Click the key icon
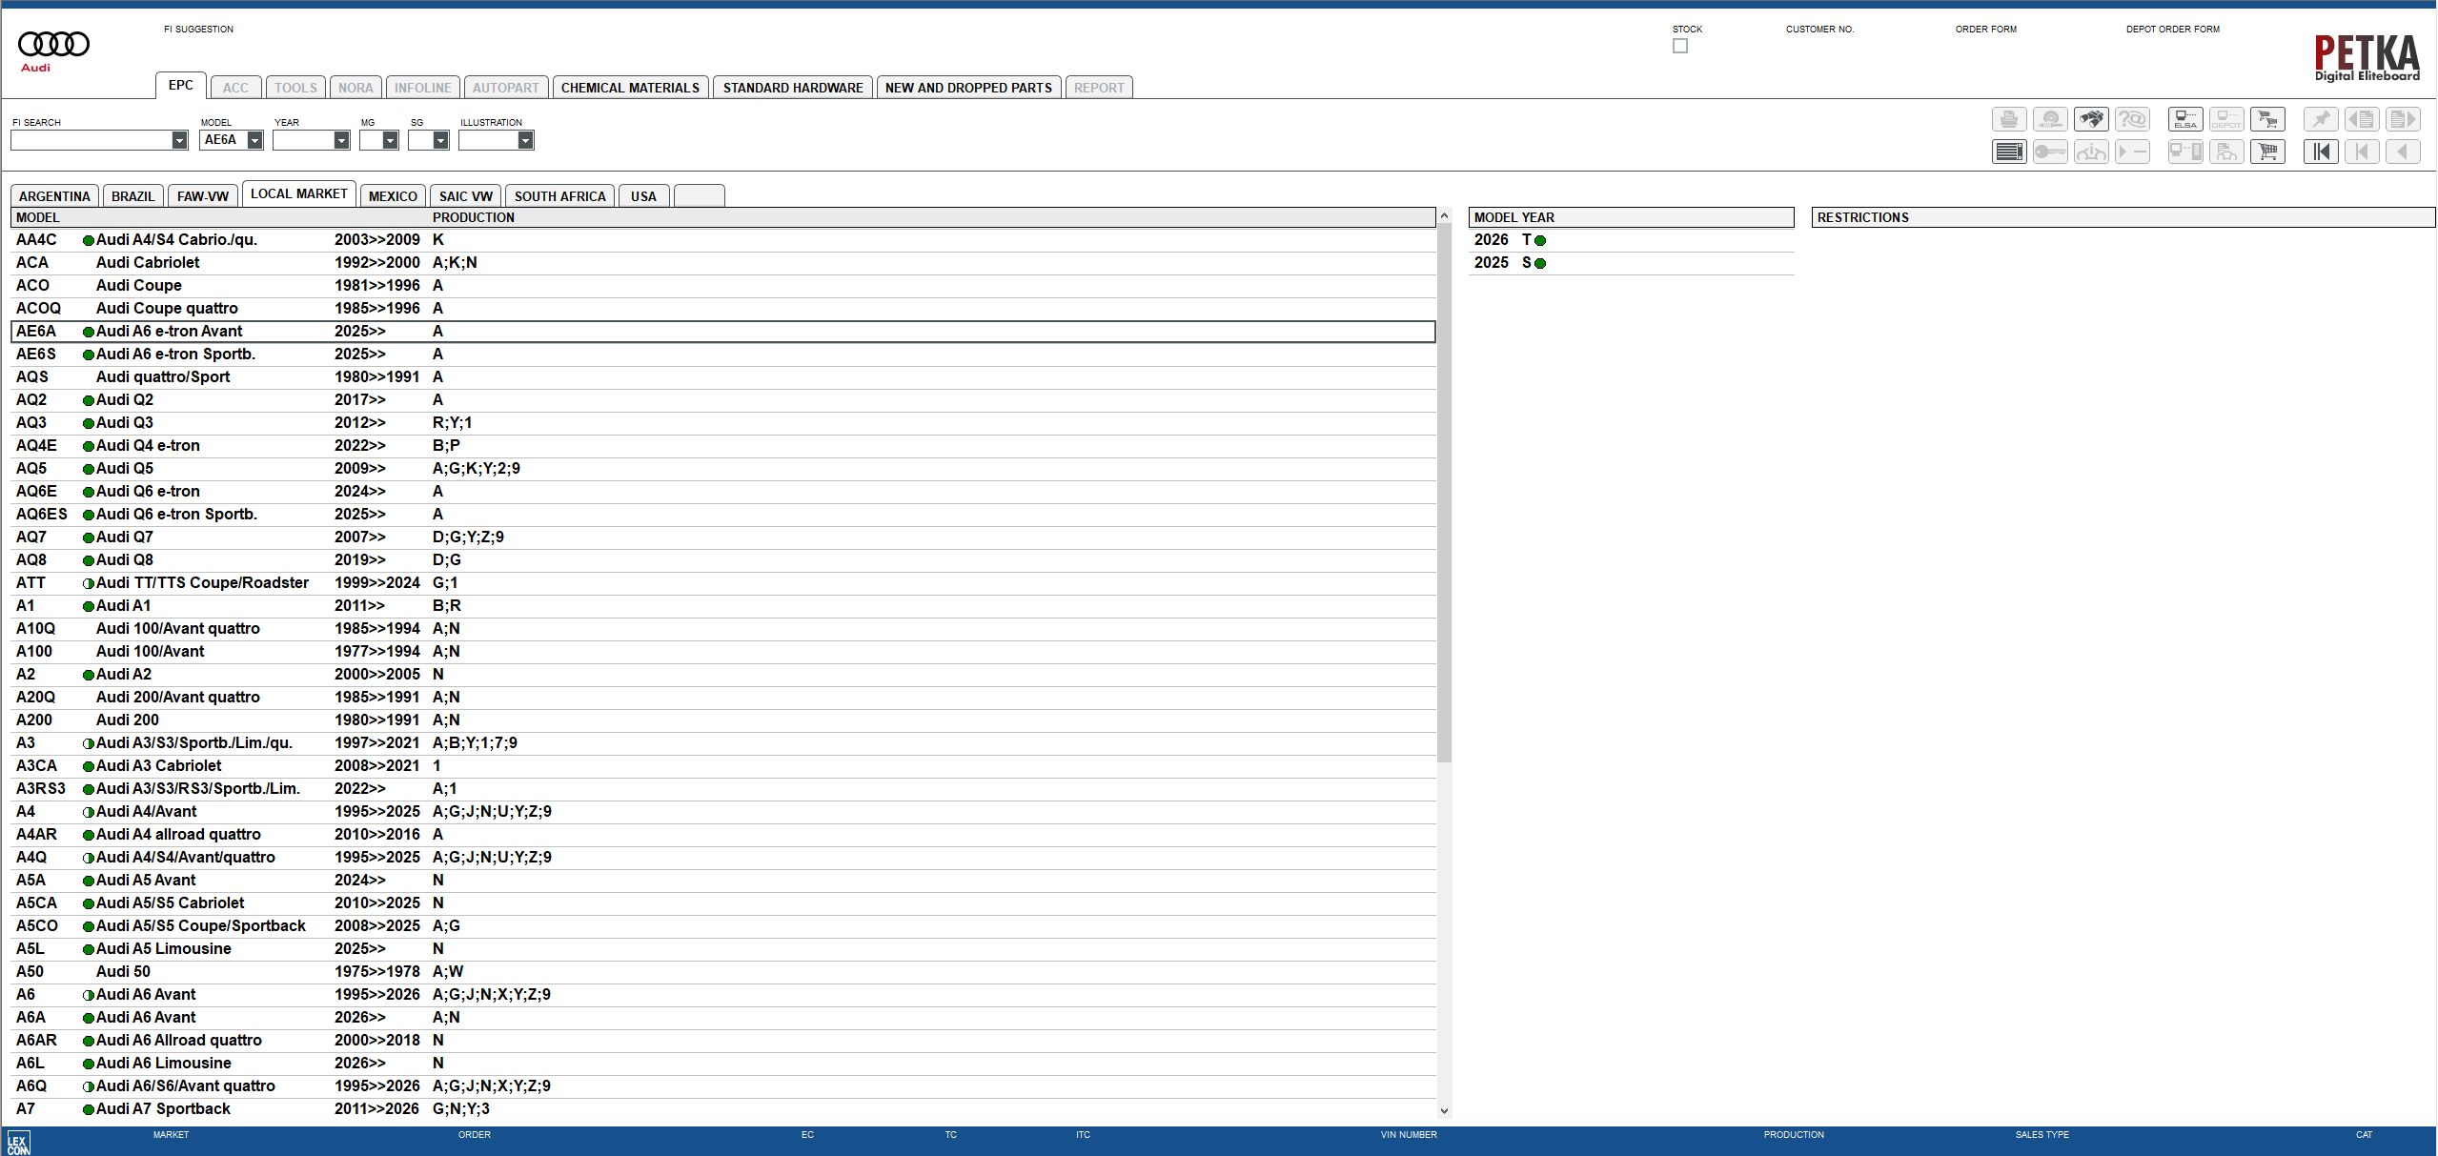2438x1156 pixels. pyautogui.click(x=2050, y=152)
